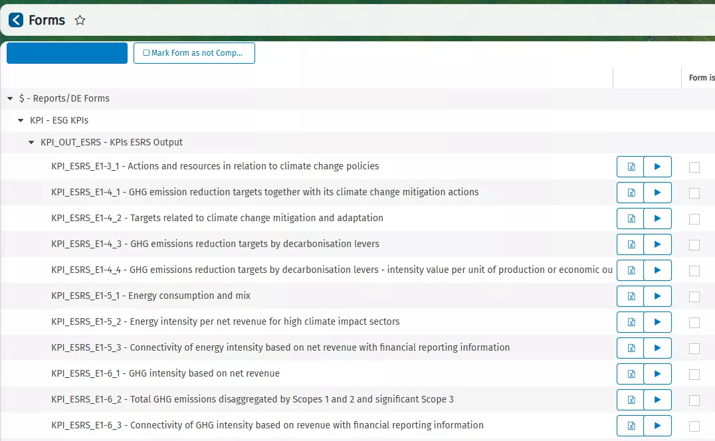Tick the checkbox for KPI_ESRS_E1-4_4 row
The image size is (715, 441).
(x=694, y=271)
